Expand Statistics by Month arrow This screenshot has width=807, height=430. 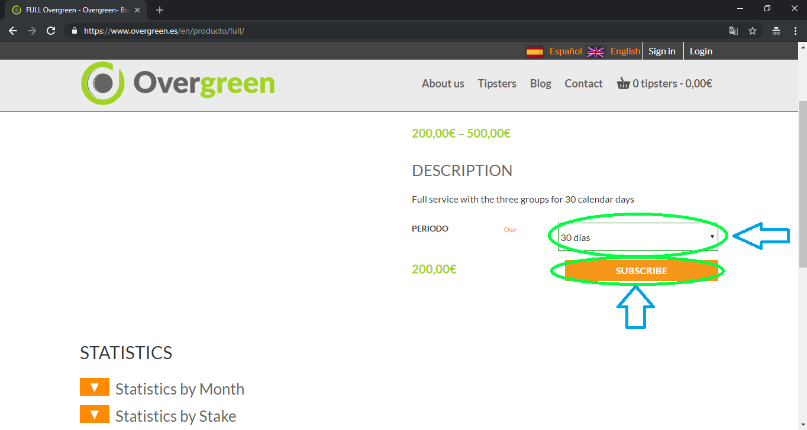click(95, 387)
